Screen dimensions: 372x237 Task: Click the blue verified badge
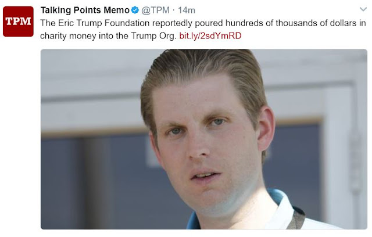135,10
